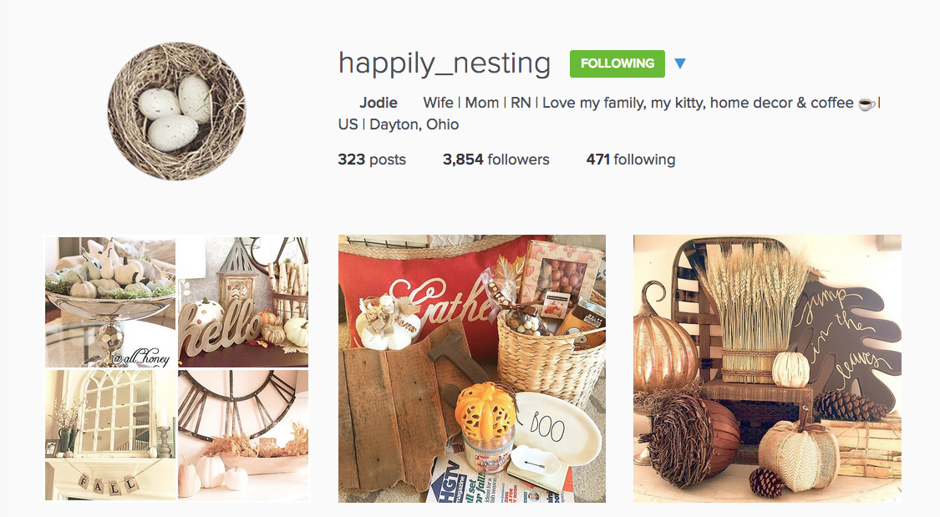Click the wheat bundle in third post
Screen dimensions: 940x517
click(x=754, y=312)
